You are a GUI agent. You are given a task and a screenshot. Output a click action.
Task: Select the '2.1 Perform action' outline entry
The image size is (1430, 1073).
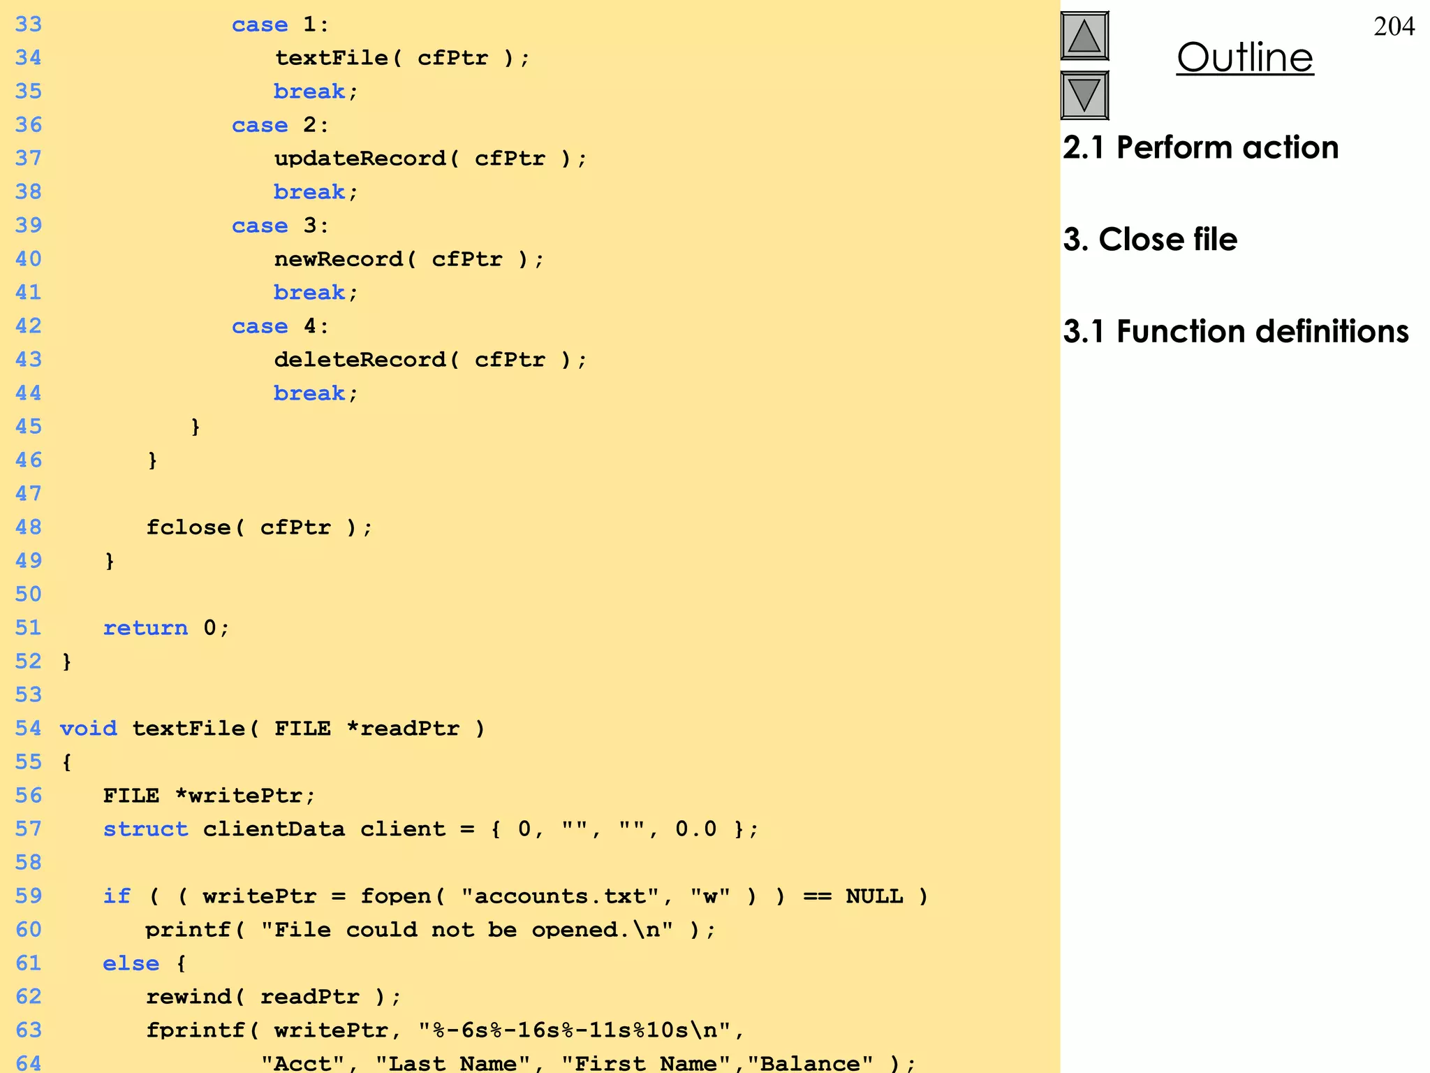click(x=1201, y=147)
